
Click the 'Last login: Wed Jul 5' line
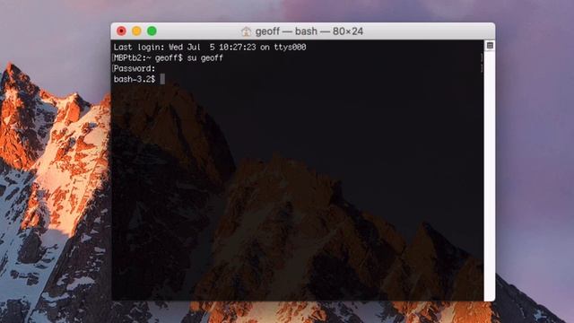[210, 48]
